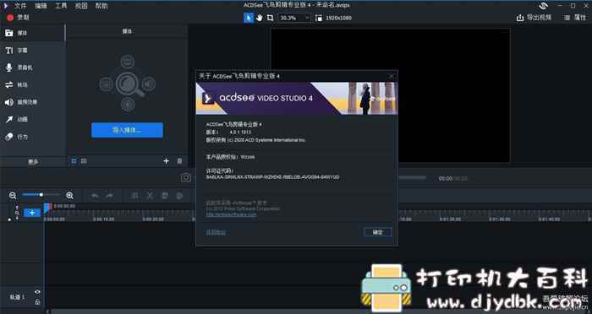Viewport: 592px width, 314px height.
Task: Open the properties (属性) panel
Action: click(574, 18)
